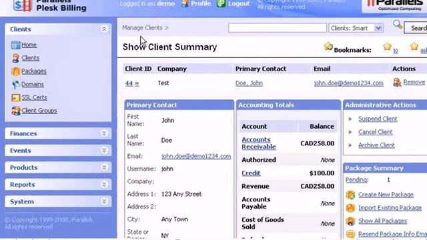This screenshot has height=240, width=427.
Task: Open the Doe, John primary contact link
Action: tap(249, 83)
